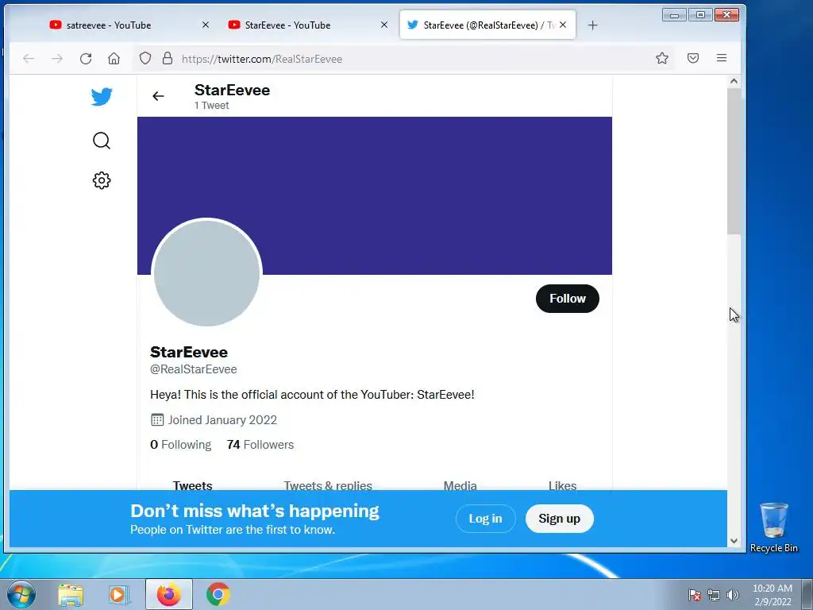813x610 pixels.
Task: Click the '1 Tweet' count text
Action: (211, 106)
